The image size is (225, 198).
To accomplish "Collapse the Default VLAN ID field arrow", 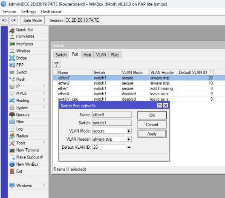I will tap(129, 147).
